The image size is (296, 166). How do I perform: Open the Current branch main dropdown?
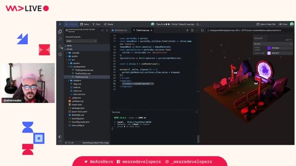(81, 41)
